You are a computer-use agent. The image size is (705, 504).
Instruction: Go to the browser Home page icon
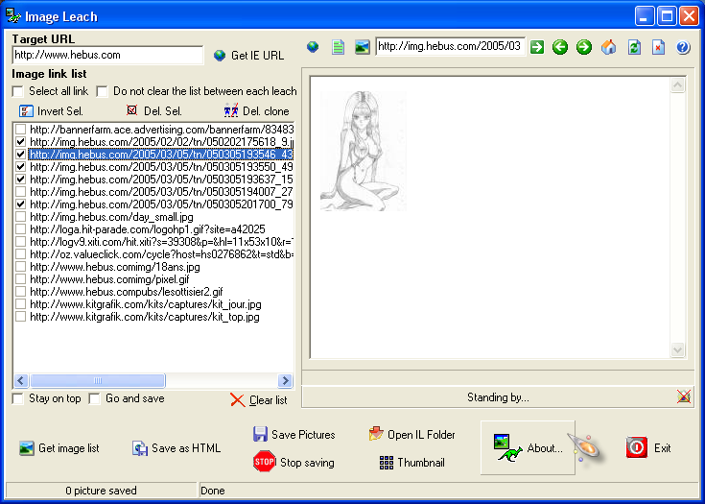coord(608,47)
